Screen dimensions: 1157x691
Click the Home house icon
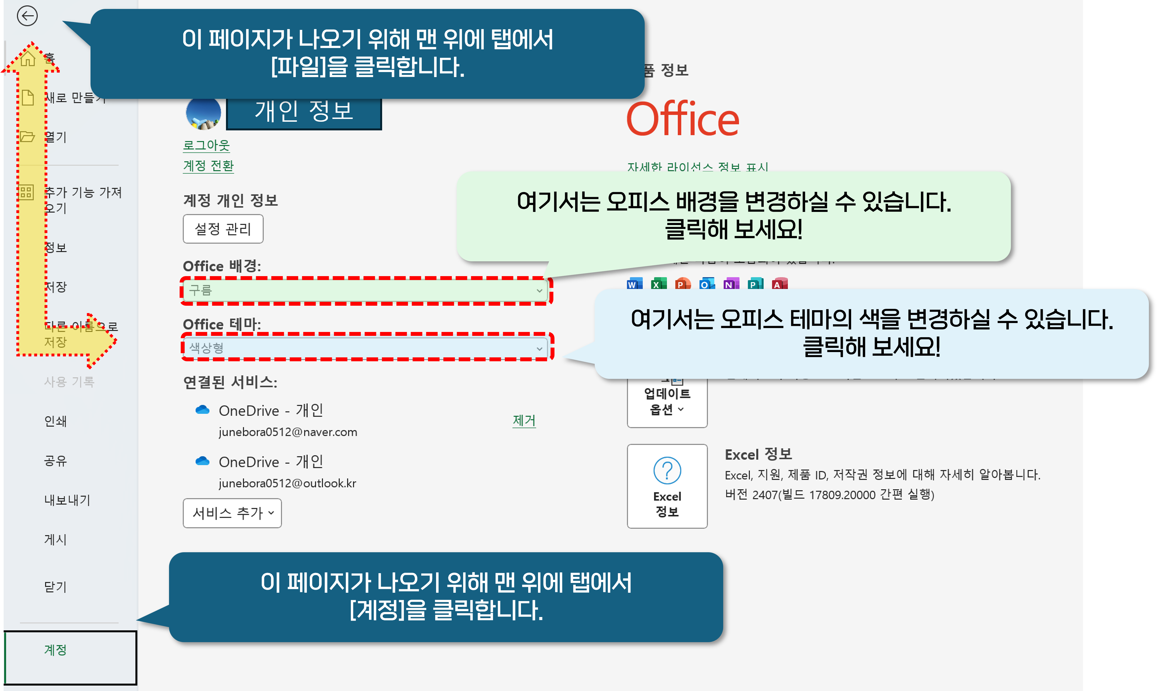pos(27,59)
